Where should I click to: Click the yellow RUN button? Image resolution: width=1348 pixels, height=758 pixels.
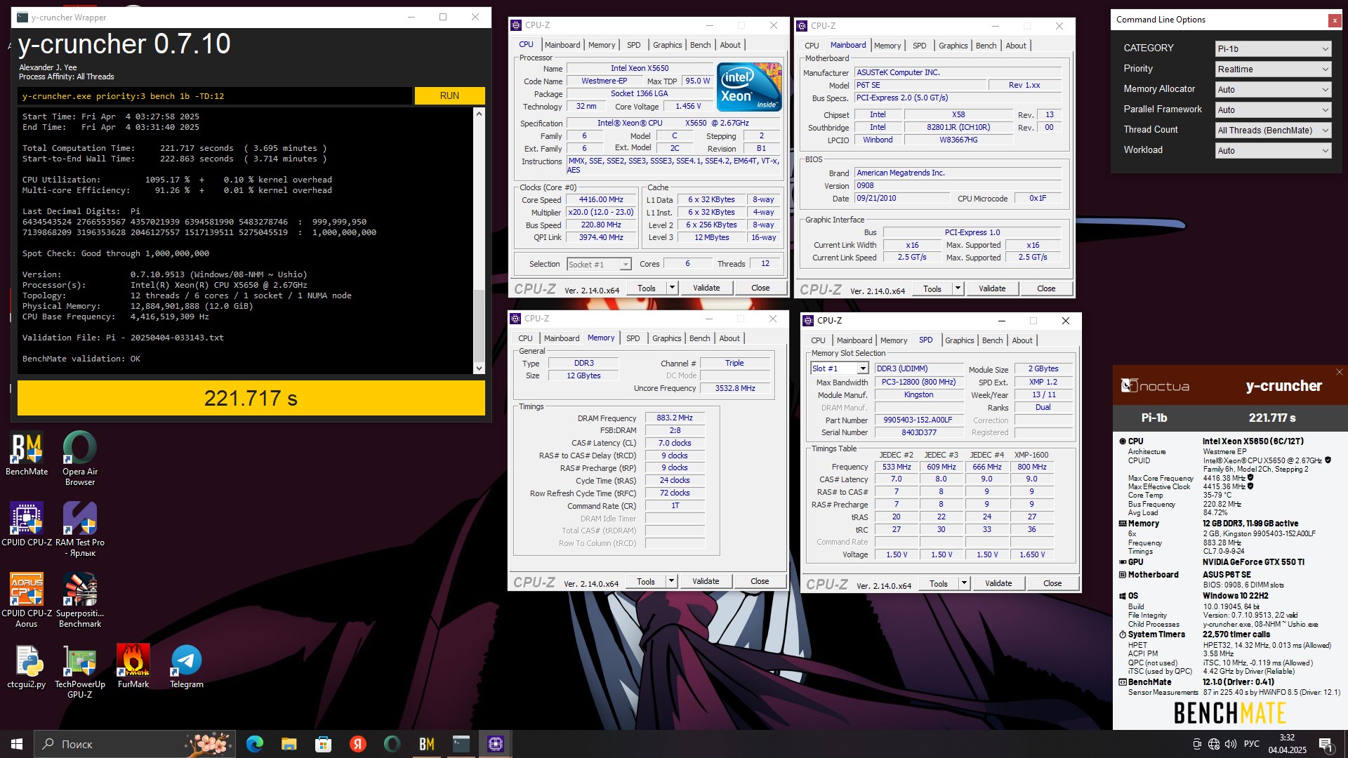449,95
